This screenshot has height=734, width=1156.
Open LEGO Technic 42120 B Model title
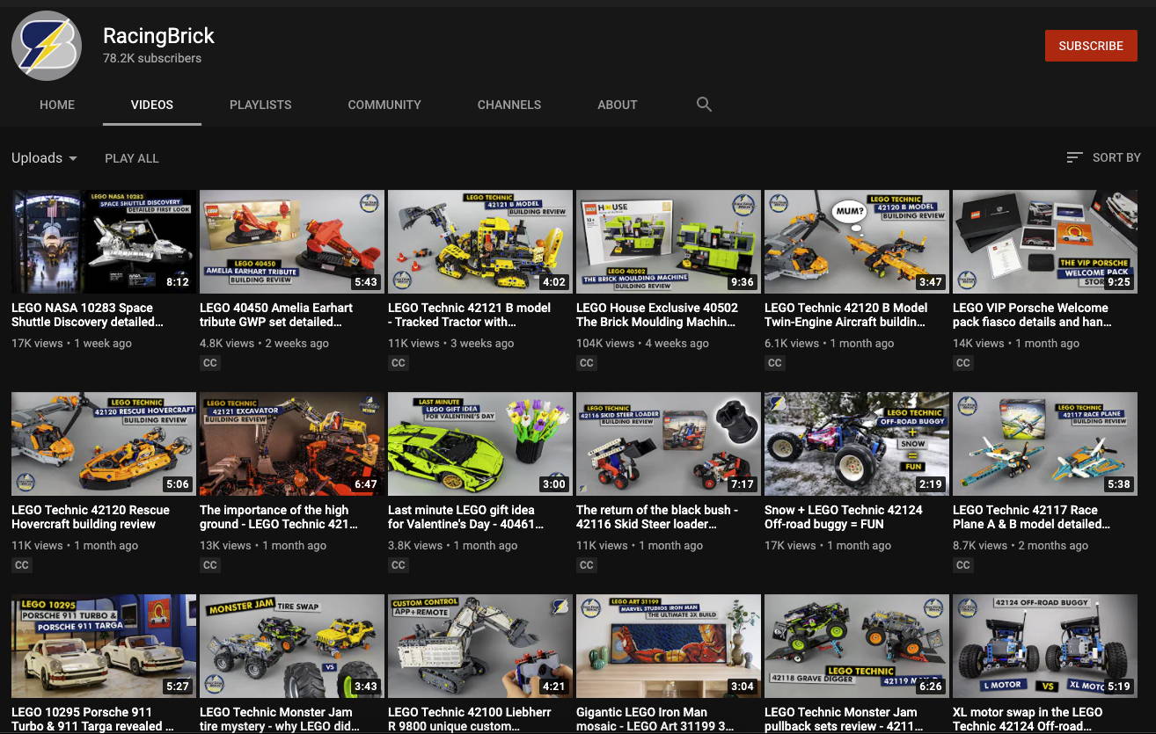tap(846, 315)
